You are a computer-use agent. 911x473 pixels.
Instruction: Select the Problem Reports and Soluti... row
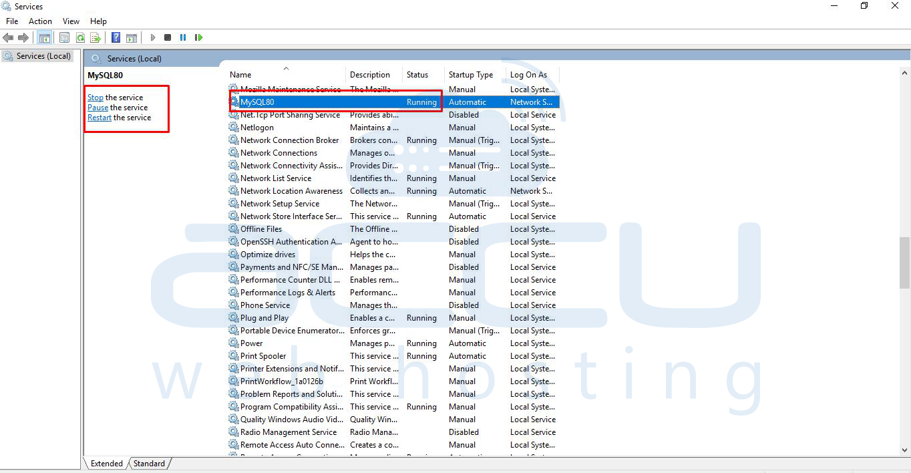393,394
